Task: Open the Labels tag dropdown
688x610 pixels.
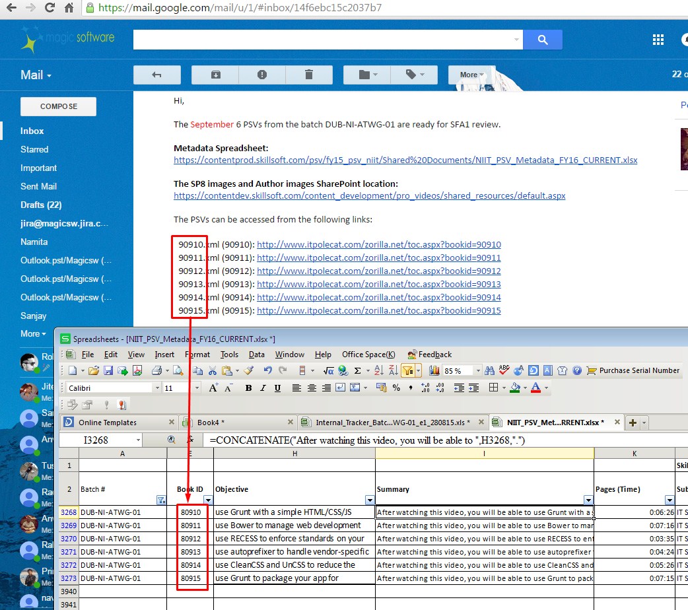Action: [415, 75]
